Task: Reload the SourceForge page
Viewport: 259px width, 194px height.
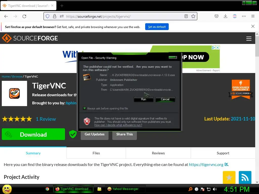Action: [24, 16]
